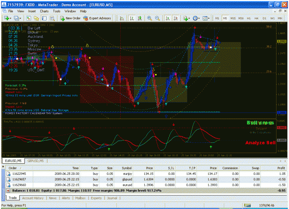Click the Balance row icon

(8, 191)
